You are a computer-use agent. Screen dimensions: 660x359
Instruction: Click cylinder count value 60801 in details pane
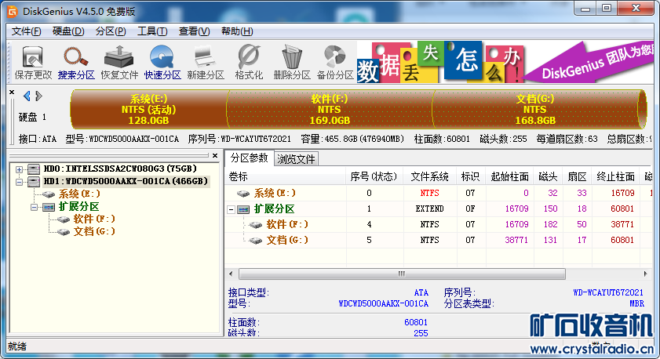[416, 322]
